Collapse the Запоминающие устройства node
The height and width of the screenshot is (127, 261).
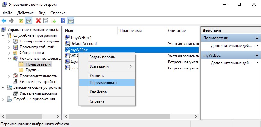3,87
